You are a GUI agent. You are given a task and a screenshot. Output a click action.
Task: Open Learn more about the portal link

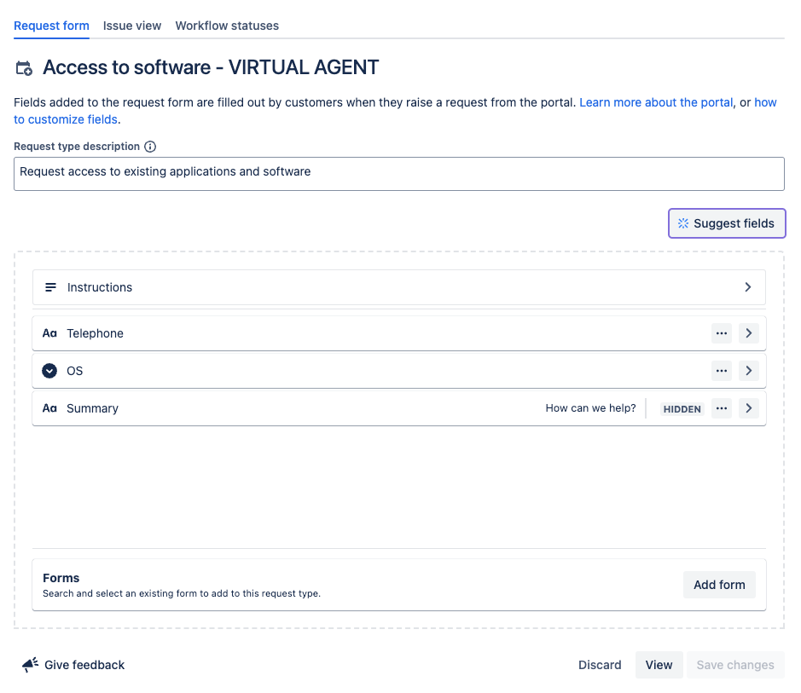pos(656,102)
